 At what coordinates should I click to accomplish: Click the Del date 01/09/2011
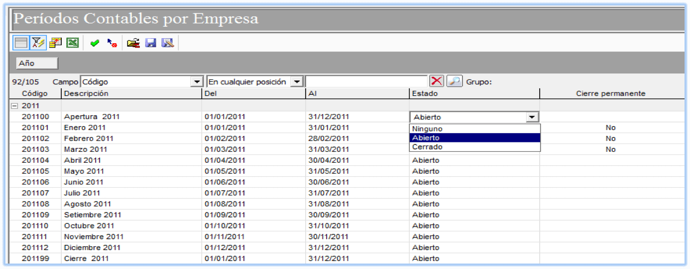(225, 215)
